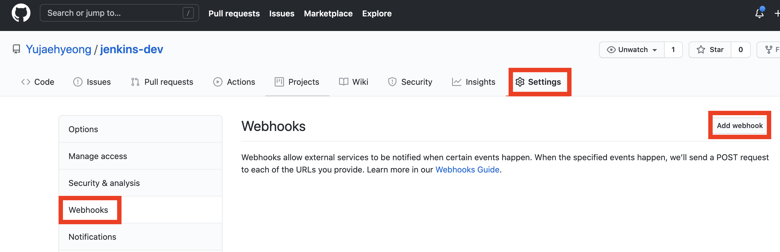Click the Settings gear icon

pos(520,82)
